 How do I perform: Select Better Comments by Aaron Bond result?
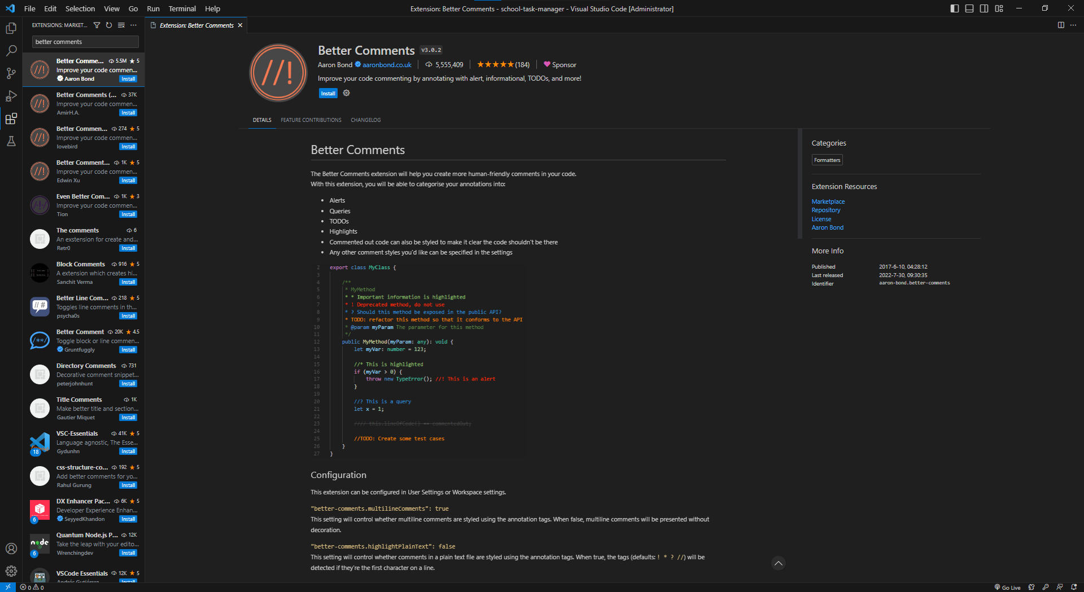(84, 70)
